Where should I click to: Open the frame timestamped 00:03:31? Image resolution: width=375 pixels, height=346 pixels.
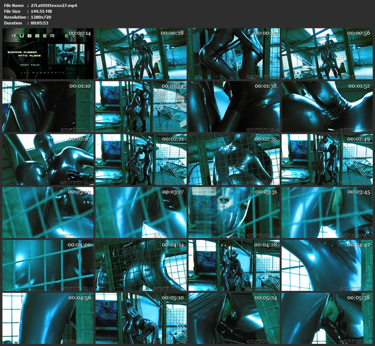coord(234,212)
